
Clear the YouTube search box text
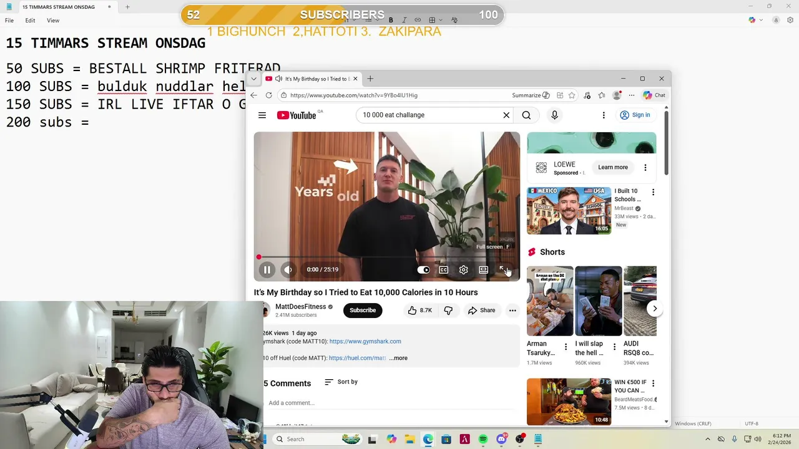(x=506, y=115)
